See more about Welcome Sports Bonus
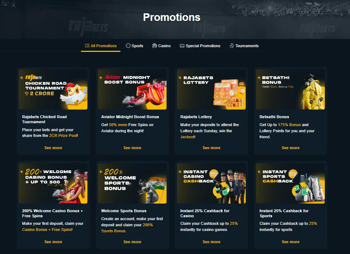The width and height of the screenshot is (350, 254). pyautogui.click(x=132, y=242)
